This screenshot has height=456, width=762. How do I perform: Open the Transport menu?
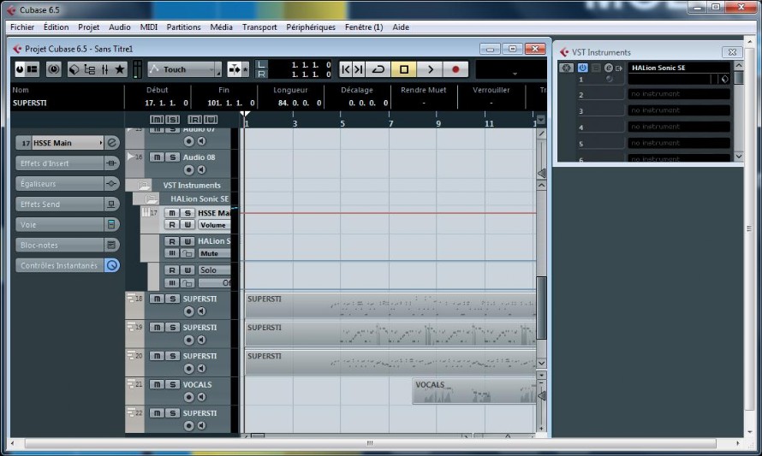pos(259,27)
